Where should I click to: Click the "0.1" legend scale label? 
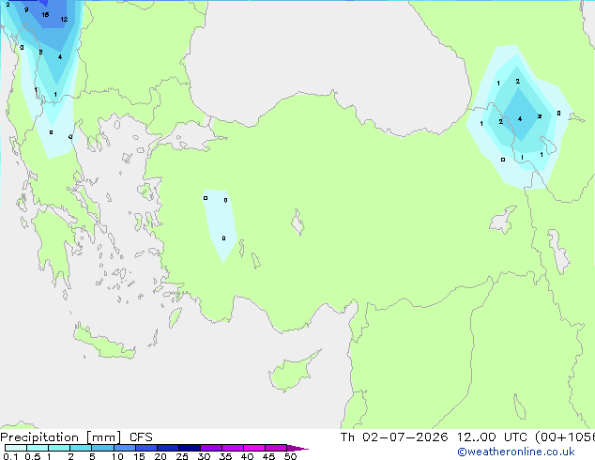pos(10,456)
